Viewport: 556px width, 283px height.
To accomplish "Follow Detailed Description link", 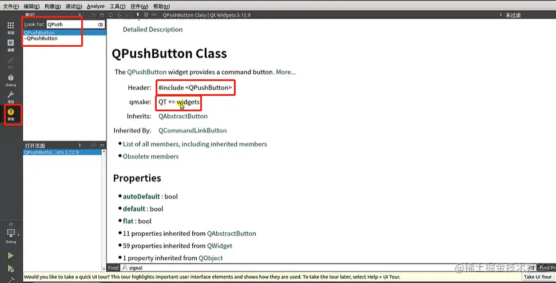I will pyautogui.click(x=153, y=30).
